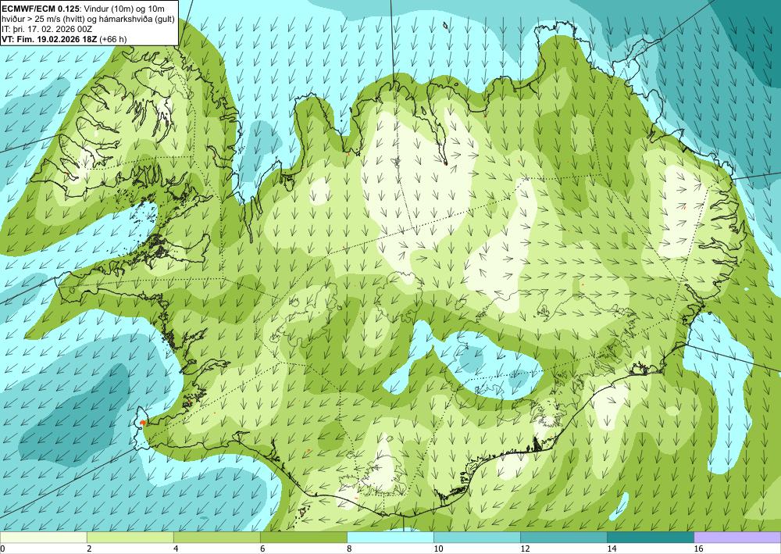Click the light green 2–4 legend color segment
The image size is (781, 554).
[130, 538]
